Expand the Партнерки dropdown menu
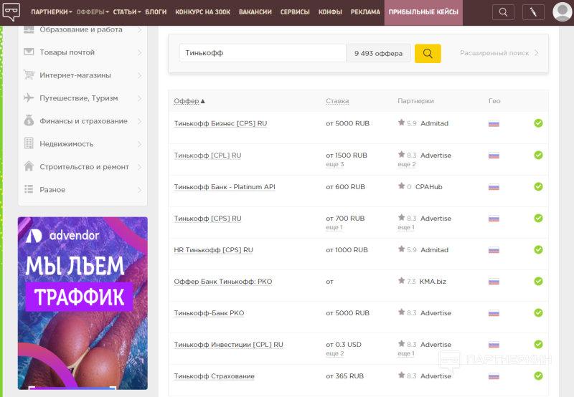 [52, 12]
